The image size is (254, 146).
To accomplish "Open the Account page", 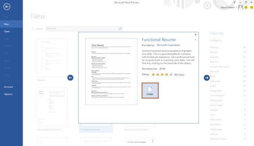I will coord(11,87).
